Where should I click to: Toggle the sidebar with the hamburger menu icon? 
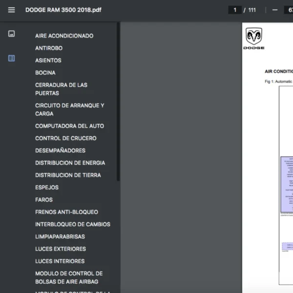pyautogui.click(x=11, y=10)
